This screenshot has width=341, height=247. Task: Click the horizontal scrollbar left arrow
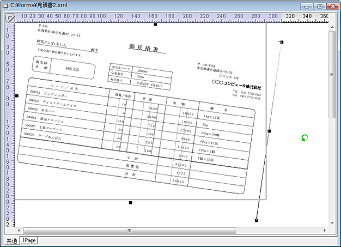click(x=19, y=230)
